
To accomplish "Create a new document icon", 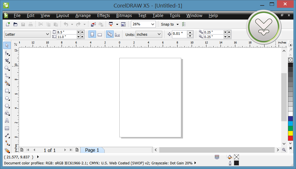I will pos(8,24).
